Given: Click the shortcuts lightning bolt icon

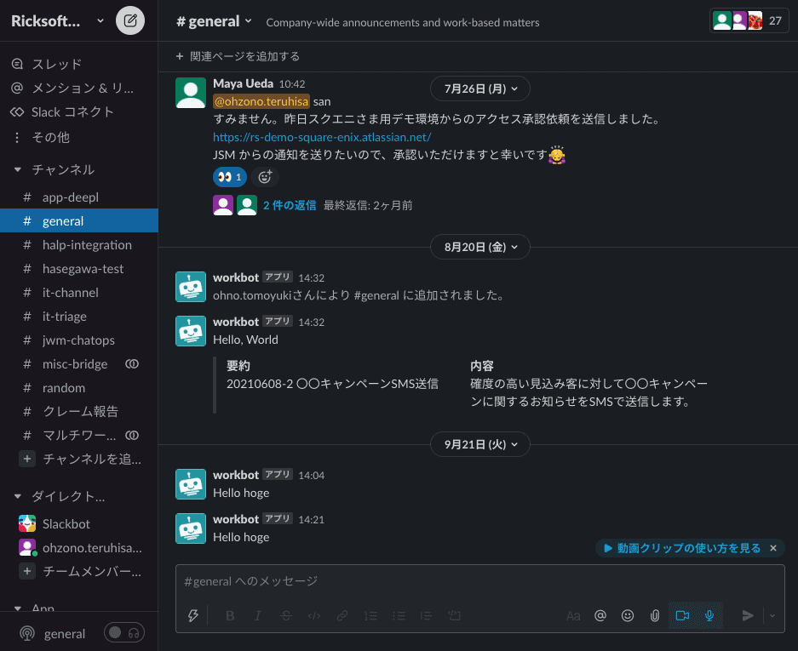Looking at the screenshot, I should click(192, 615).
